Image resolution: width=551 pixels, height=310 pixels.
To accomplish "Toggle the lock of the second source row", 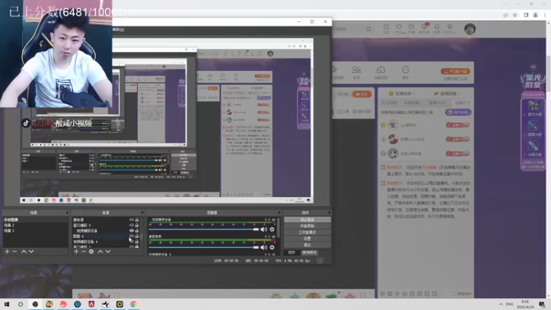I will tap(137, 225).
